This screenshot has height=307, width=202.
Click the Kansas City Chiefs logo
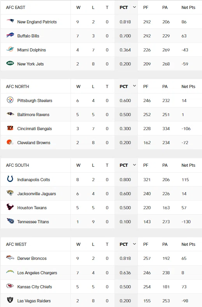pyautogui.click(x=10, y=286)
